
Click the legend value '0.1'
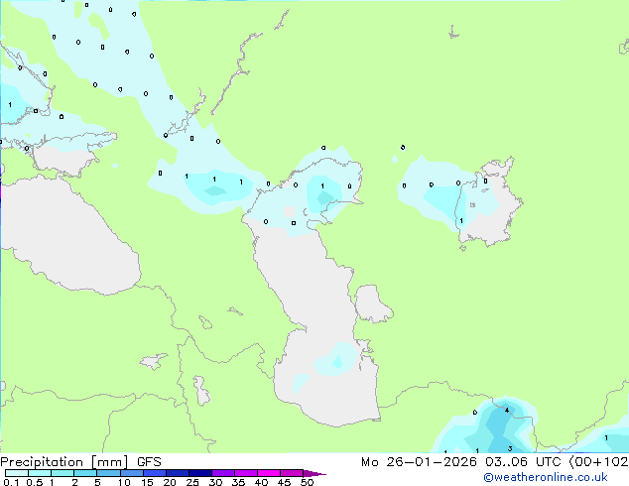point(11,482)
